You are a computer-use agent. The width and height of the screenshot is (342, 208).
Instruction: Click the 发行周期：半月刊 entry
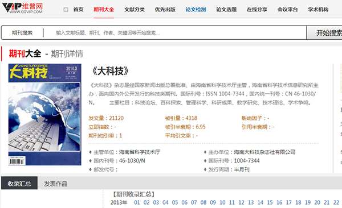pyautogui.click(x=227, y=169)
